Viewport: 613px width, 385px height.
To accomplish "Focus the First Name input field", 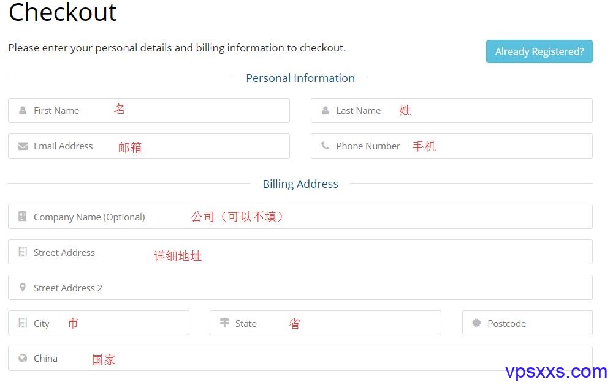I will click(149, 111).
